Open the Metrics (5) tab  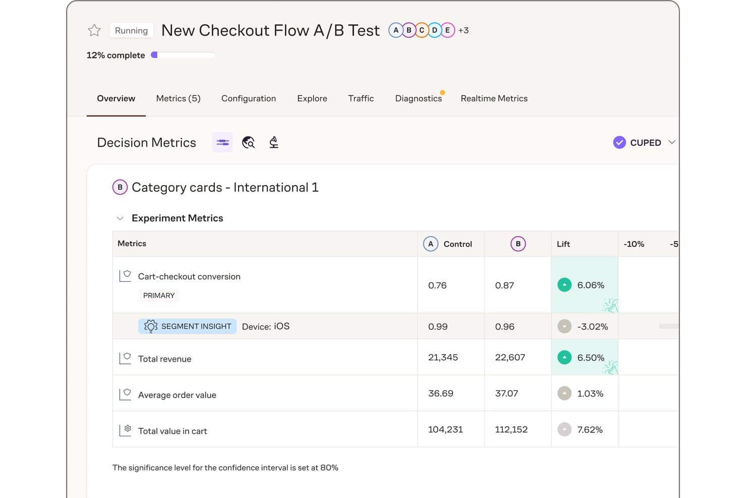[x=178, y=98]
